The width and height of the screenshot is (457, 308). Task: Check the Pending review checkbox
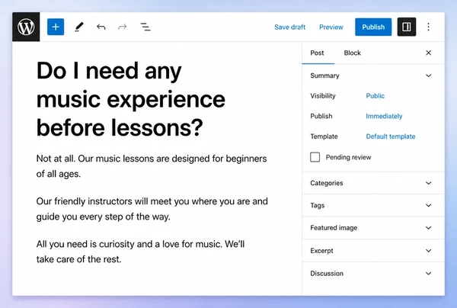pos(315,157)
